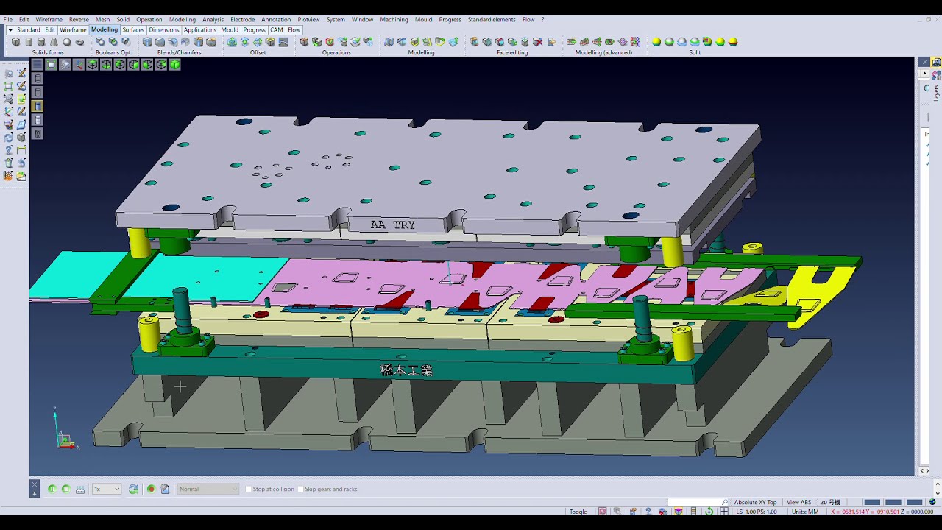The height and width of the screenshot is (530, 942).
Task: Click the grey sphere Split icon
Action: click(x=682, y=42)
